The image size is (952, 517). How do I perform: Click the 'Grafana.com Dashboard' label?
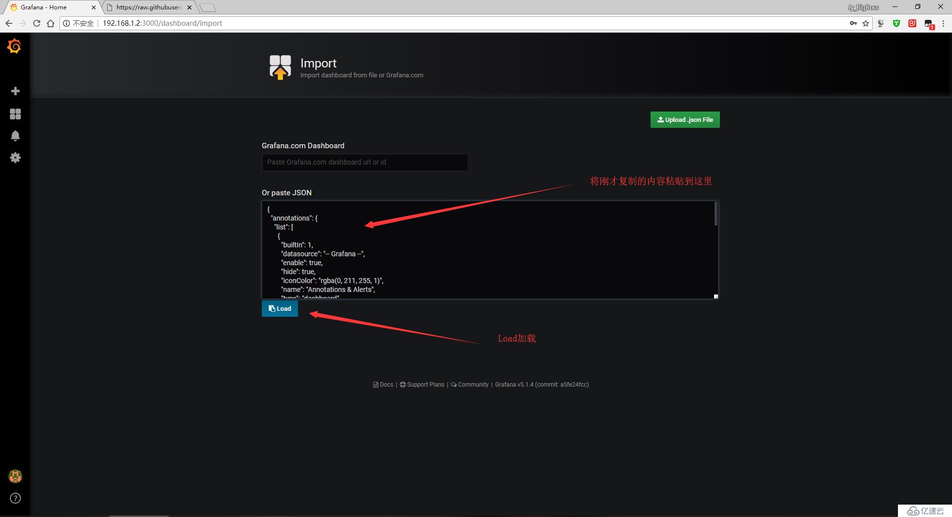303,146
